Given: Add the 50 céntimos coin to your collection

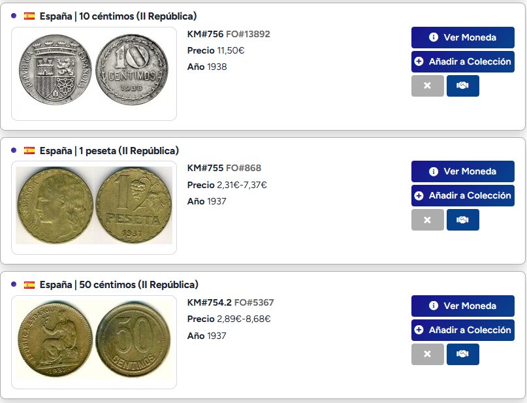Looking at the screenshot, I should 462,330.
